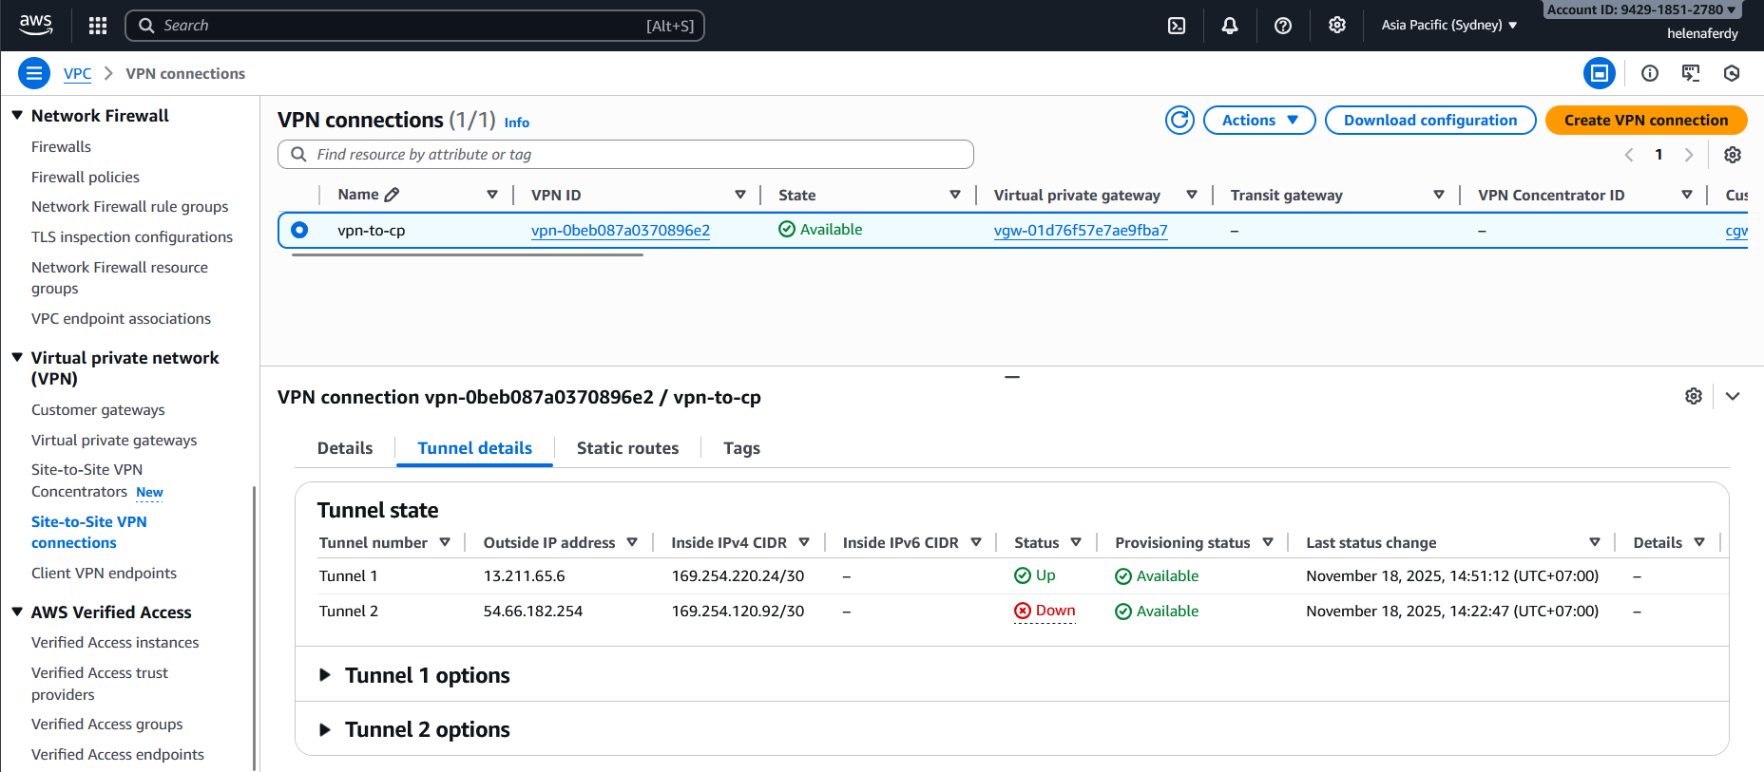Viewport: 1764px width, 772px height.
Task: Open the help question mark icon
Action: [x=1283, y=26]
